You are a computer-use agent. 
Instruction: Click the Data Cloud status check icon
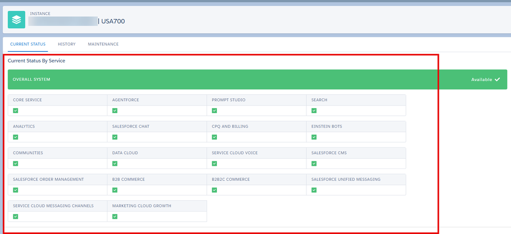pos(115,163)
